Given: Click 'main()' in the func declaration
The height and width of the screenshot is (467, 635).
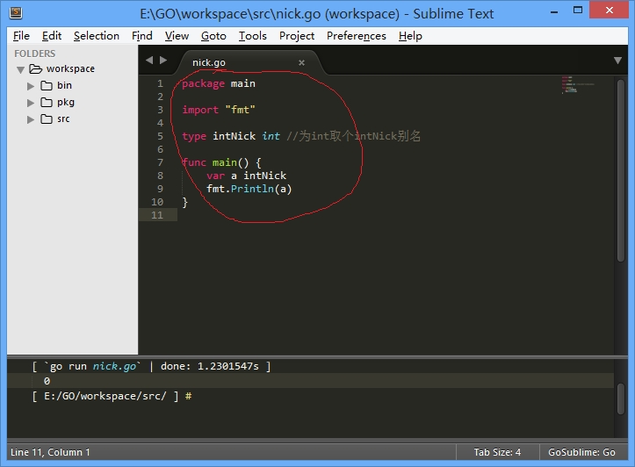Looking at the screenshot, I should (x=230, y=162).
